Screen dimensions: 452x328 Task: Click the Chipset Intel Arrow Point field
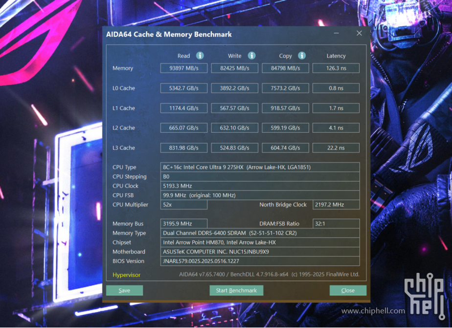tap(260, 242)
